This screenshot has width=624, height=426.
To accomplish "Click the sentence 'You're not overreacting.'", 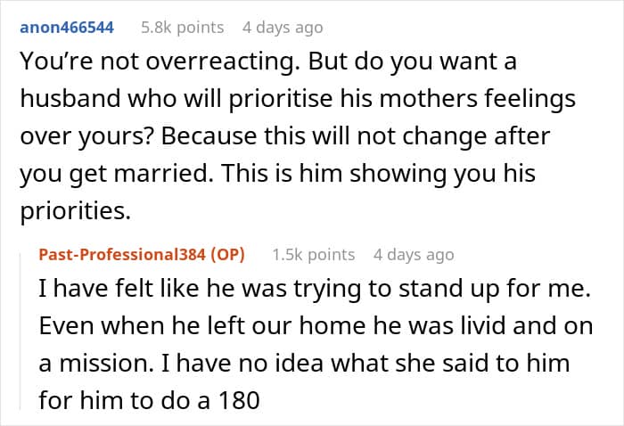I will point(160,61).
